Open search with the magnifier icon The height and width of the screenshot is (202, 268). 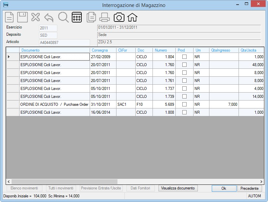point(63,17)
